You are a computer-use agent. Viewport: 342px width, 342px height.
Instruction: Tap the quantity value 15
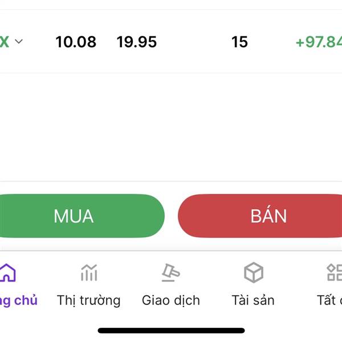point(239,42)
